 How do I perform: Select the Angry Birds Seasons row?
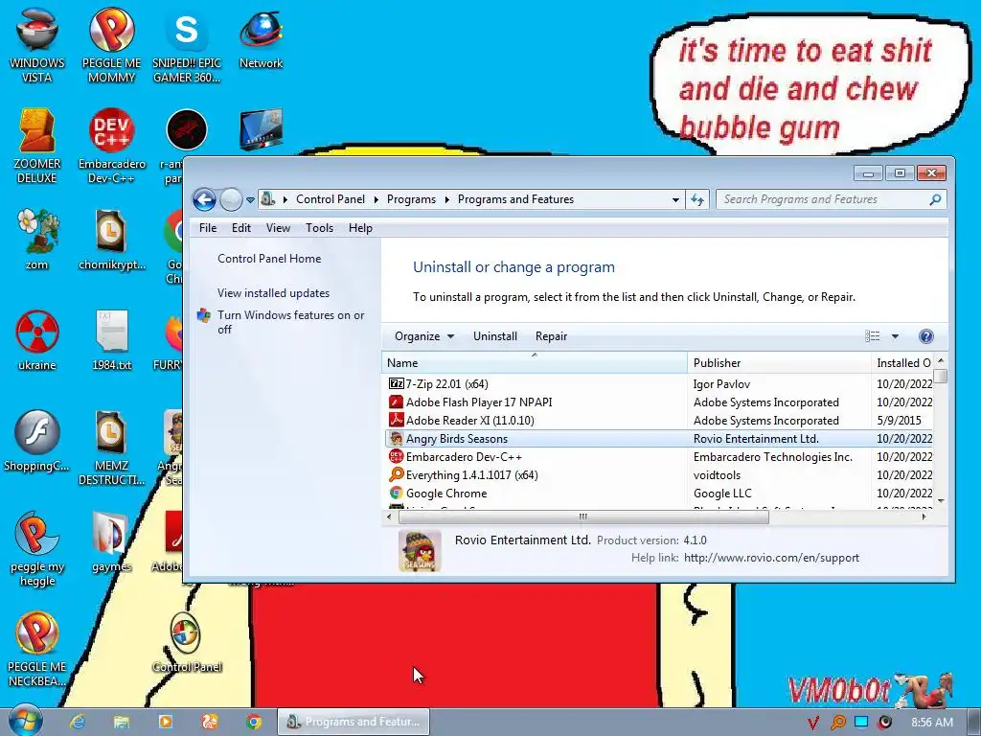point(659,438)
